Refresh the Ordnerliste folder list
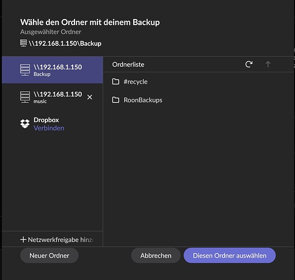This screenshot has height=280, width=295. pos(249,64)
